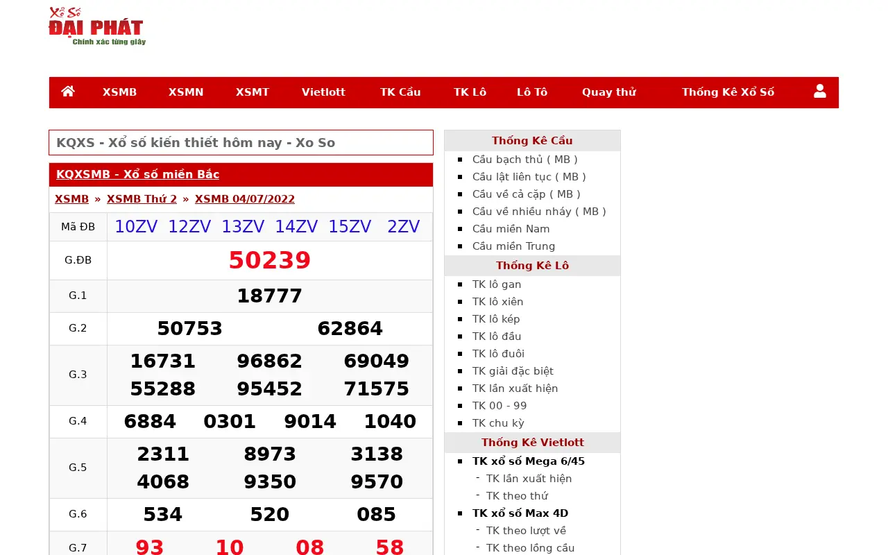The height and width of the screenshot is (555, 888).
Task: Open Cầu về cả cặp ( MB )
Action: click(527, 194)
